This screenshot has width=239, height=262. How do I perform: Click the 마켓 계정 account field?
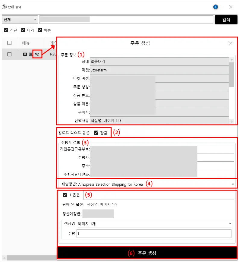pos(159,78)
